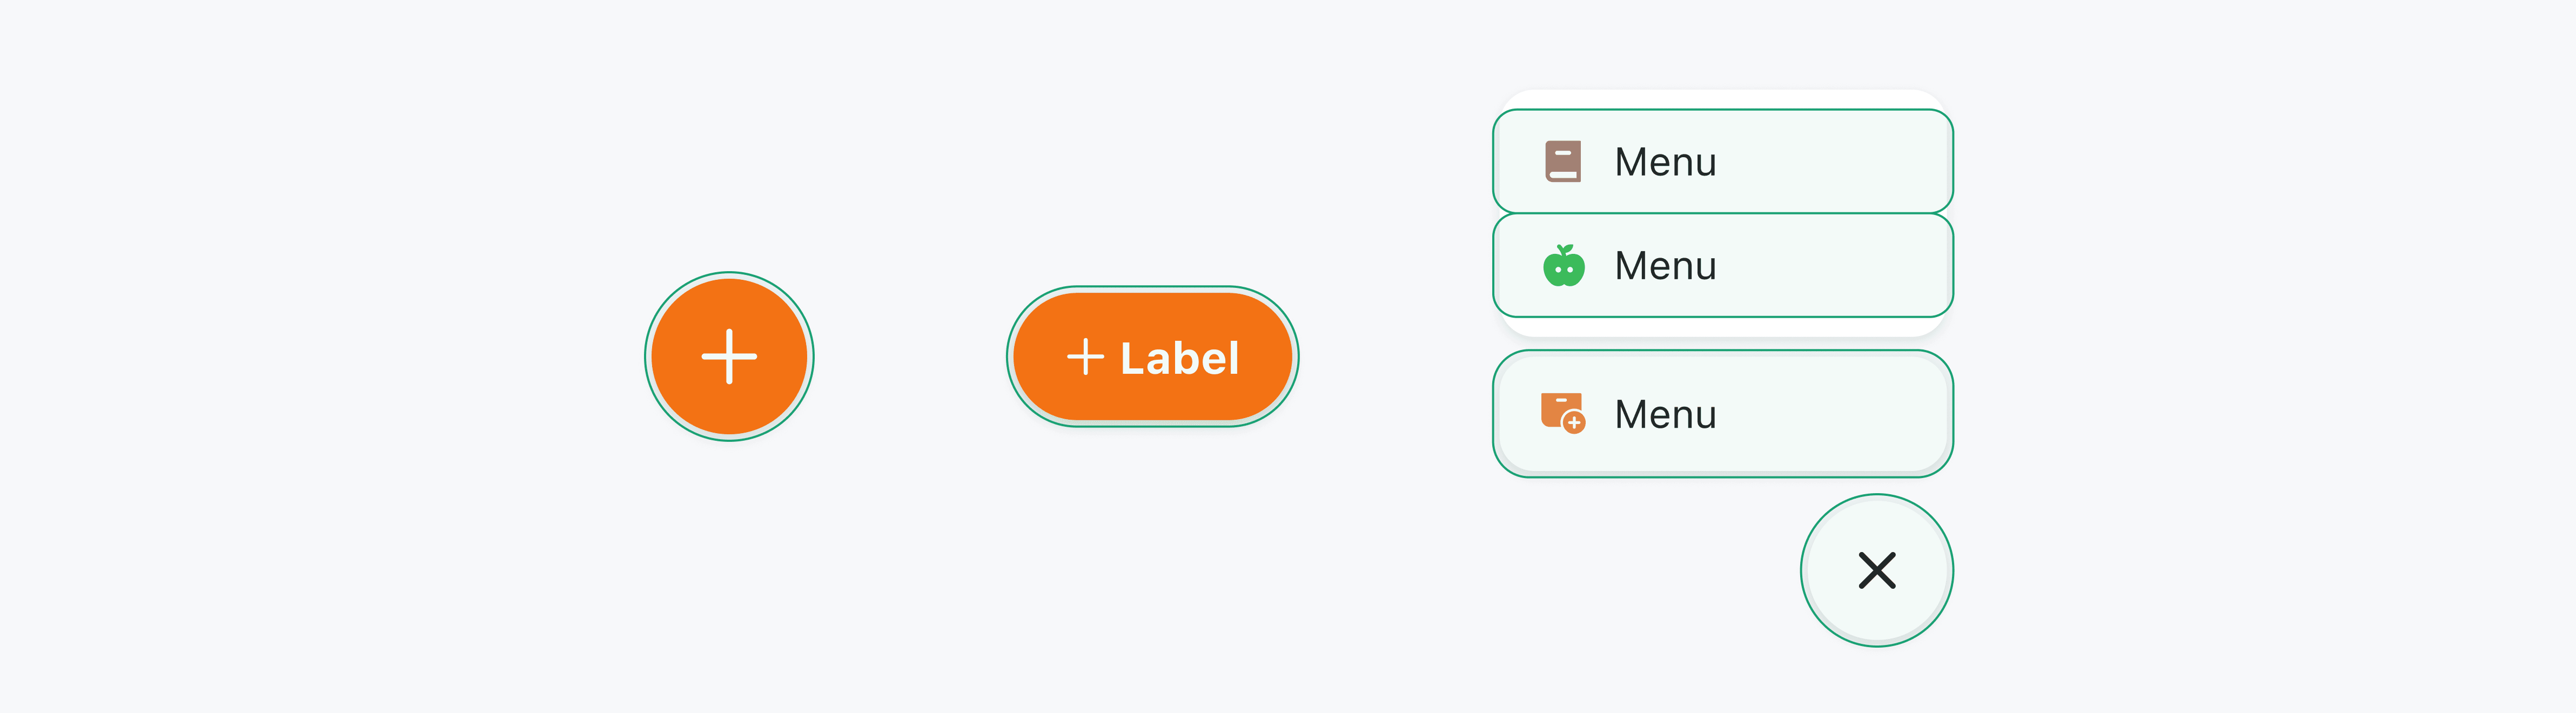
Task: Click the green apple icon
Action: 1564,266
